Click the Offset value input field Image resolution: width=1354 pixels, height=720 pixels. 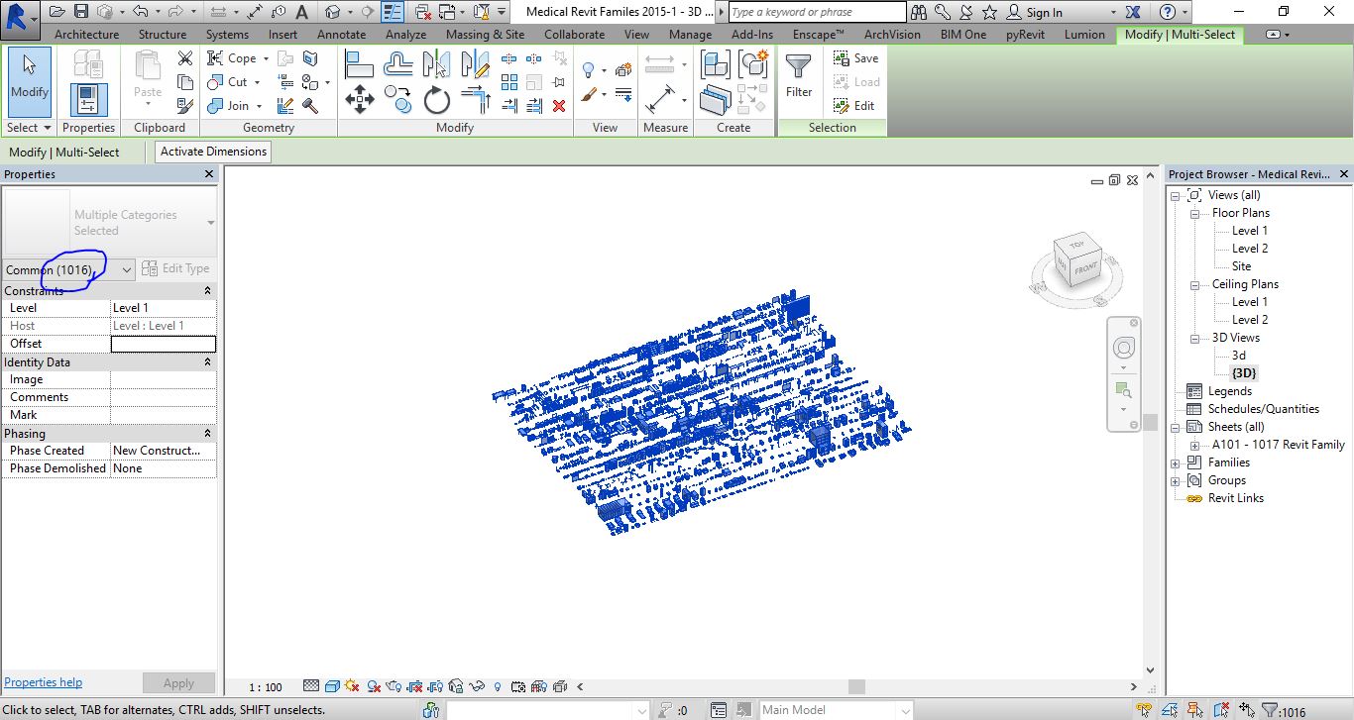pyautogui.click(x=163, y=344)
